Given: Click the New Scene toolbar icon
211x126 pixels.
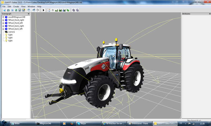Looking at the screenshot, I should [4, 10].
